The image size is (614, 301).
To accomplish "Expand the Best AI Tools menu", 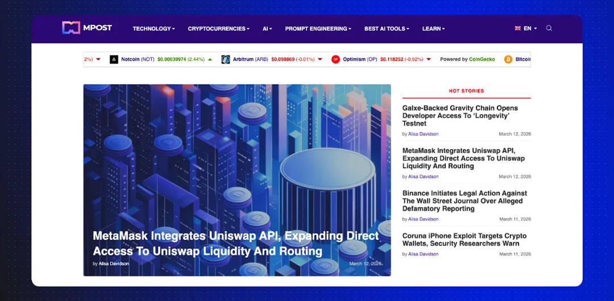I will [x=387, y=28].
